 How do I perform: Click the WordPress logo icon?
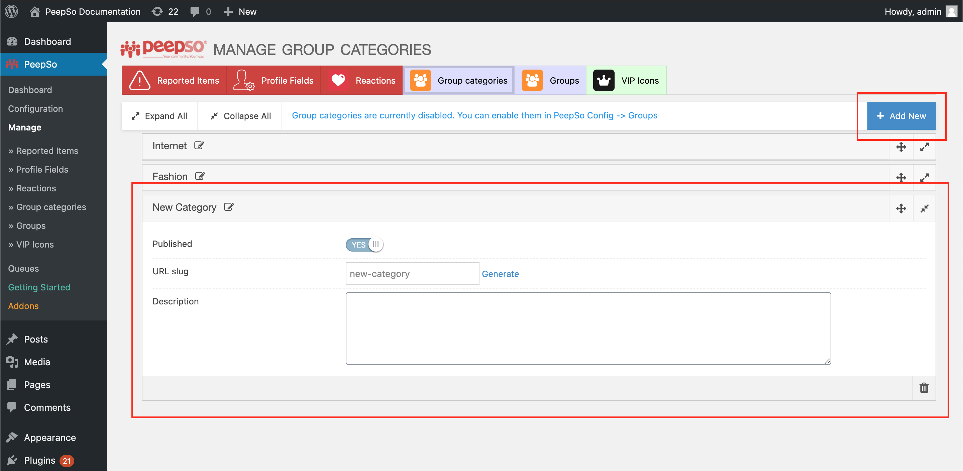point(12,11)
